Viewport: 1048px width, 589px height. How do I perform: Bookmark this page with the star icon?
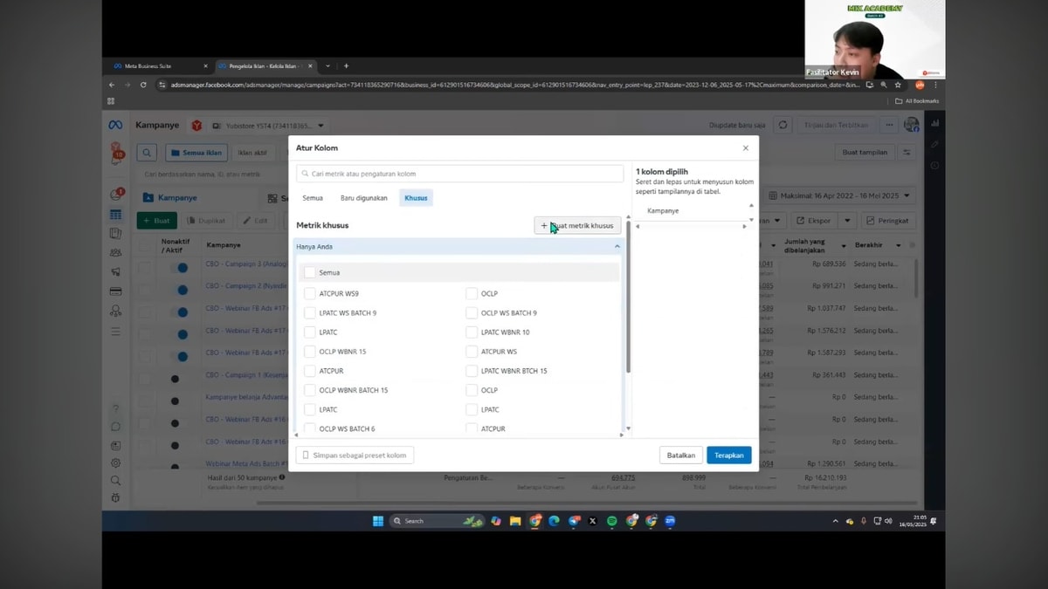[897, 86]
